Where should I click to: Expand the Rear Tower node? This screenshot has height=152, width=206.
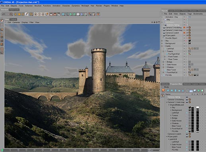[165, 59]
